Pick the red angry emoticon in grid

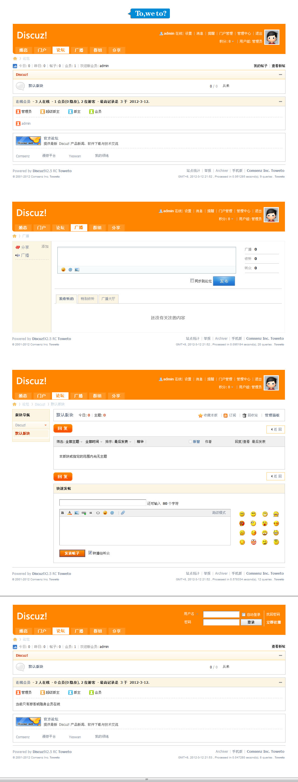click(x=242, y=523)
